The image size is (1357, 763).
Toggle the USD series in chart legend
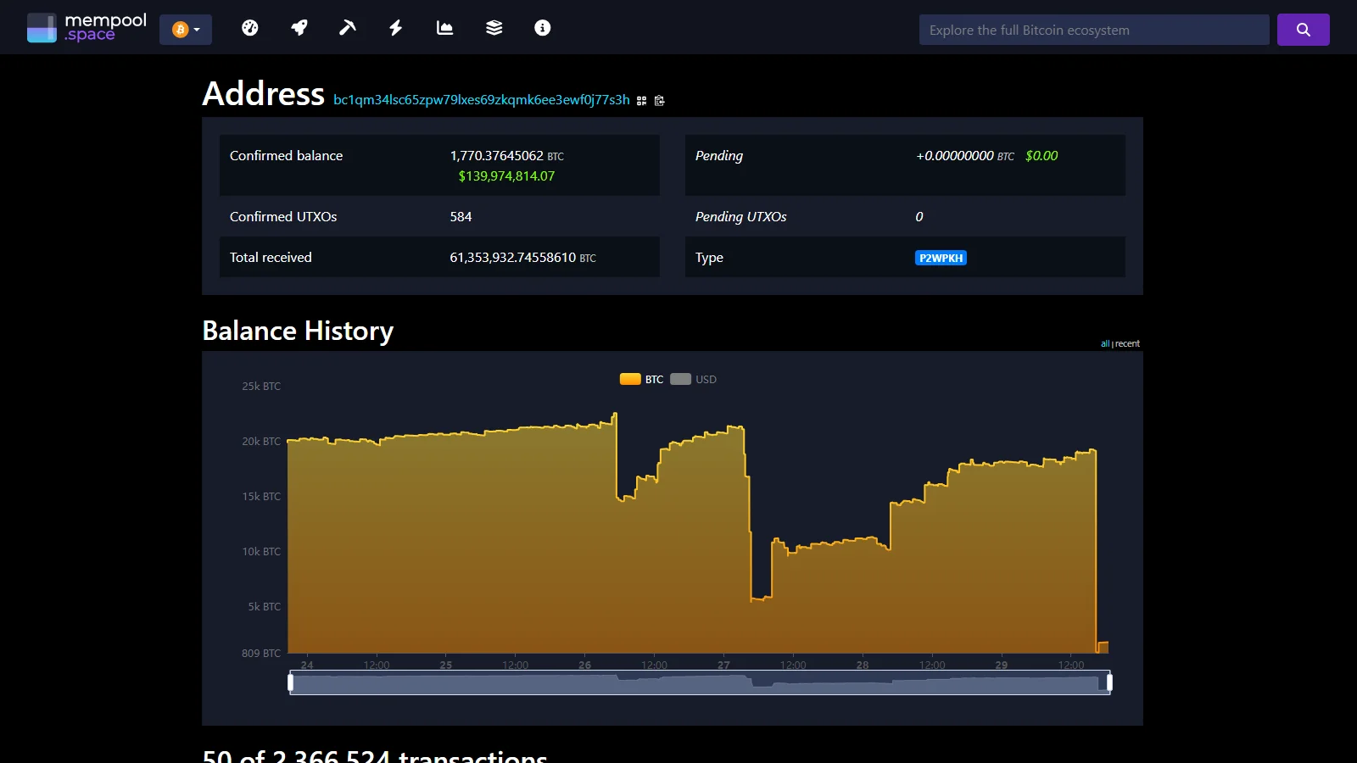pyautogui.click(x=694, y=379)
